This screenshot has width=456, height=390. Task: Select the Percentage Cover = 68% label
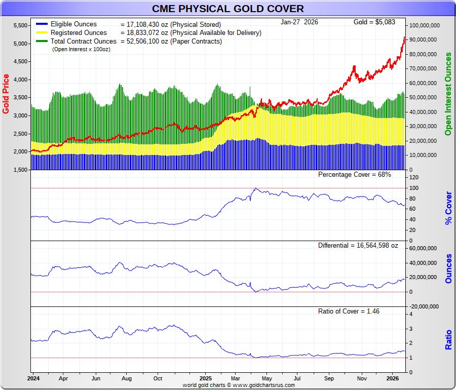coord(354,175)
